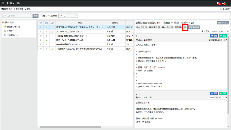231x130 pixels.
Task: Open mail 【総務部からのお知らせ】今年度の健康診断
Action: tap(81, 49)
